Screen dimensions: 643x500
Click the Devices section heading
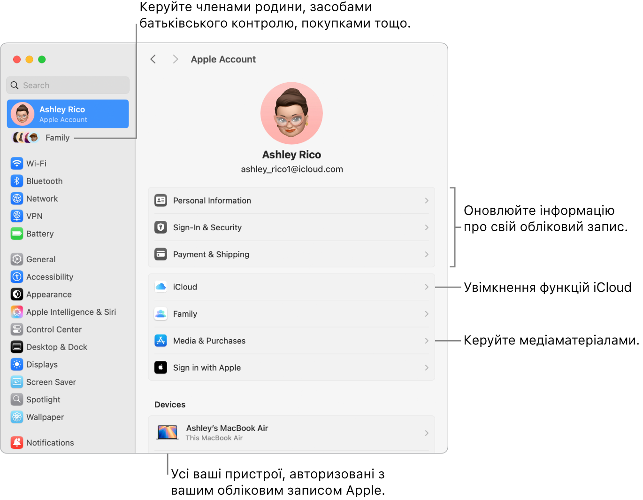(170, 405)
